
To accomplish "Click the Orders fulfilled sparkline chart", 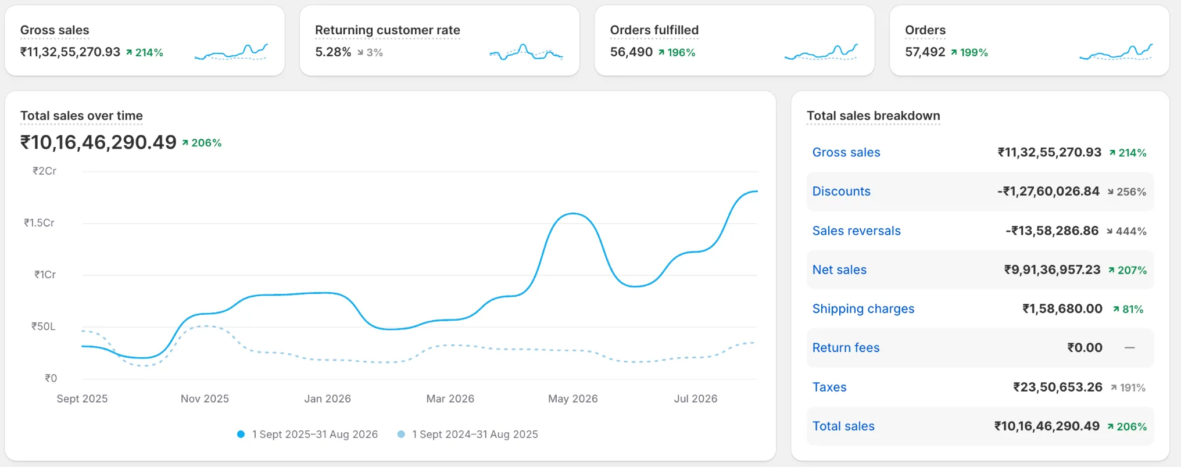I will (x=821, y=52).
